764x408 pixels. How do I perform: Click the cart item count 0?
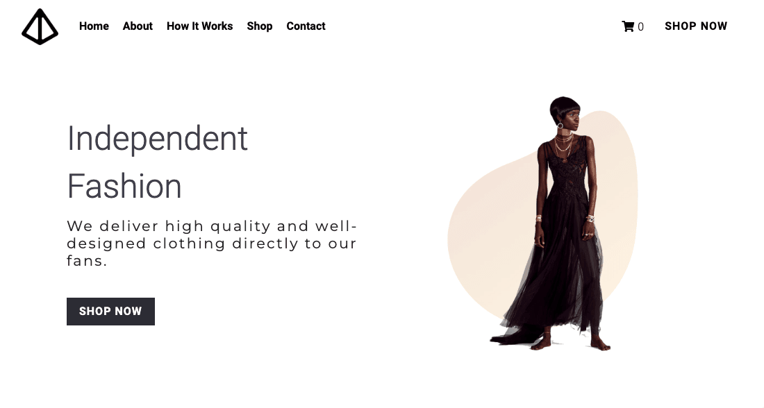[x=641, y=27]
